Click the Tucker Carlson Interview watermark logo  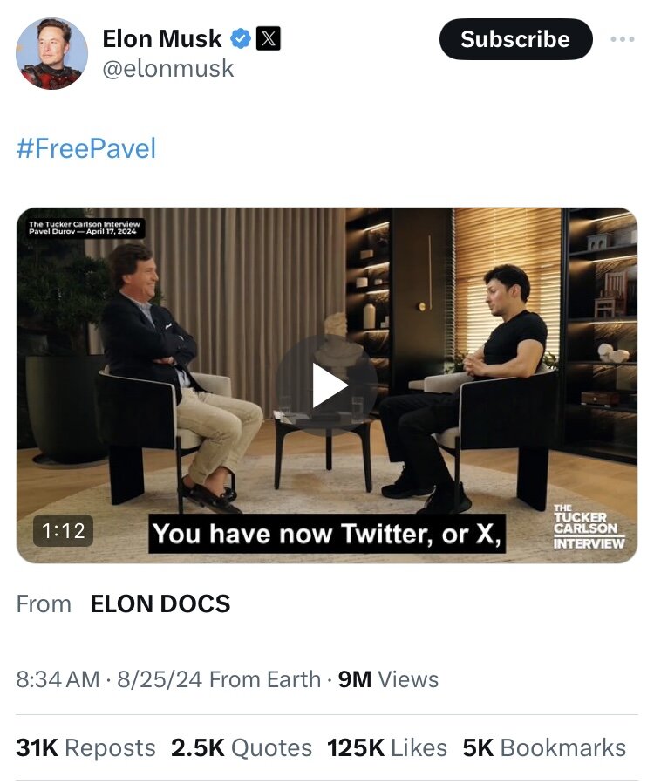pos(589,526)
